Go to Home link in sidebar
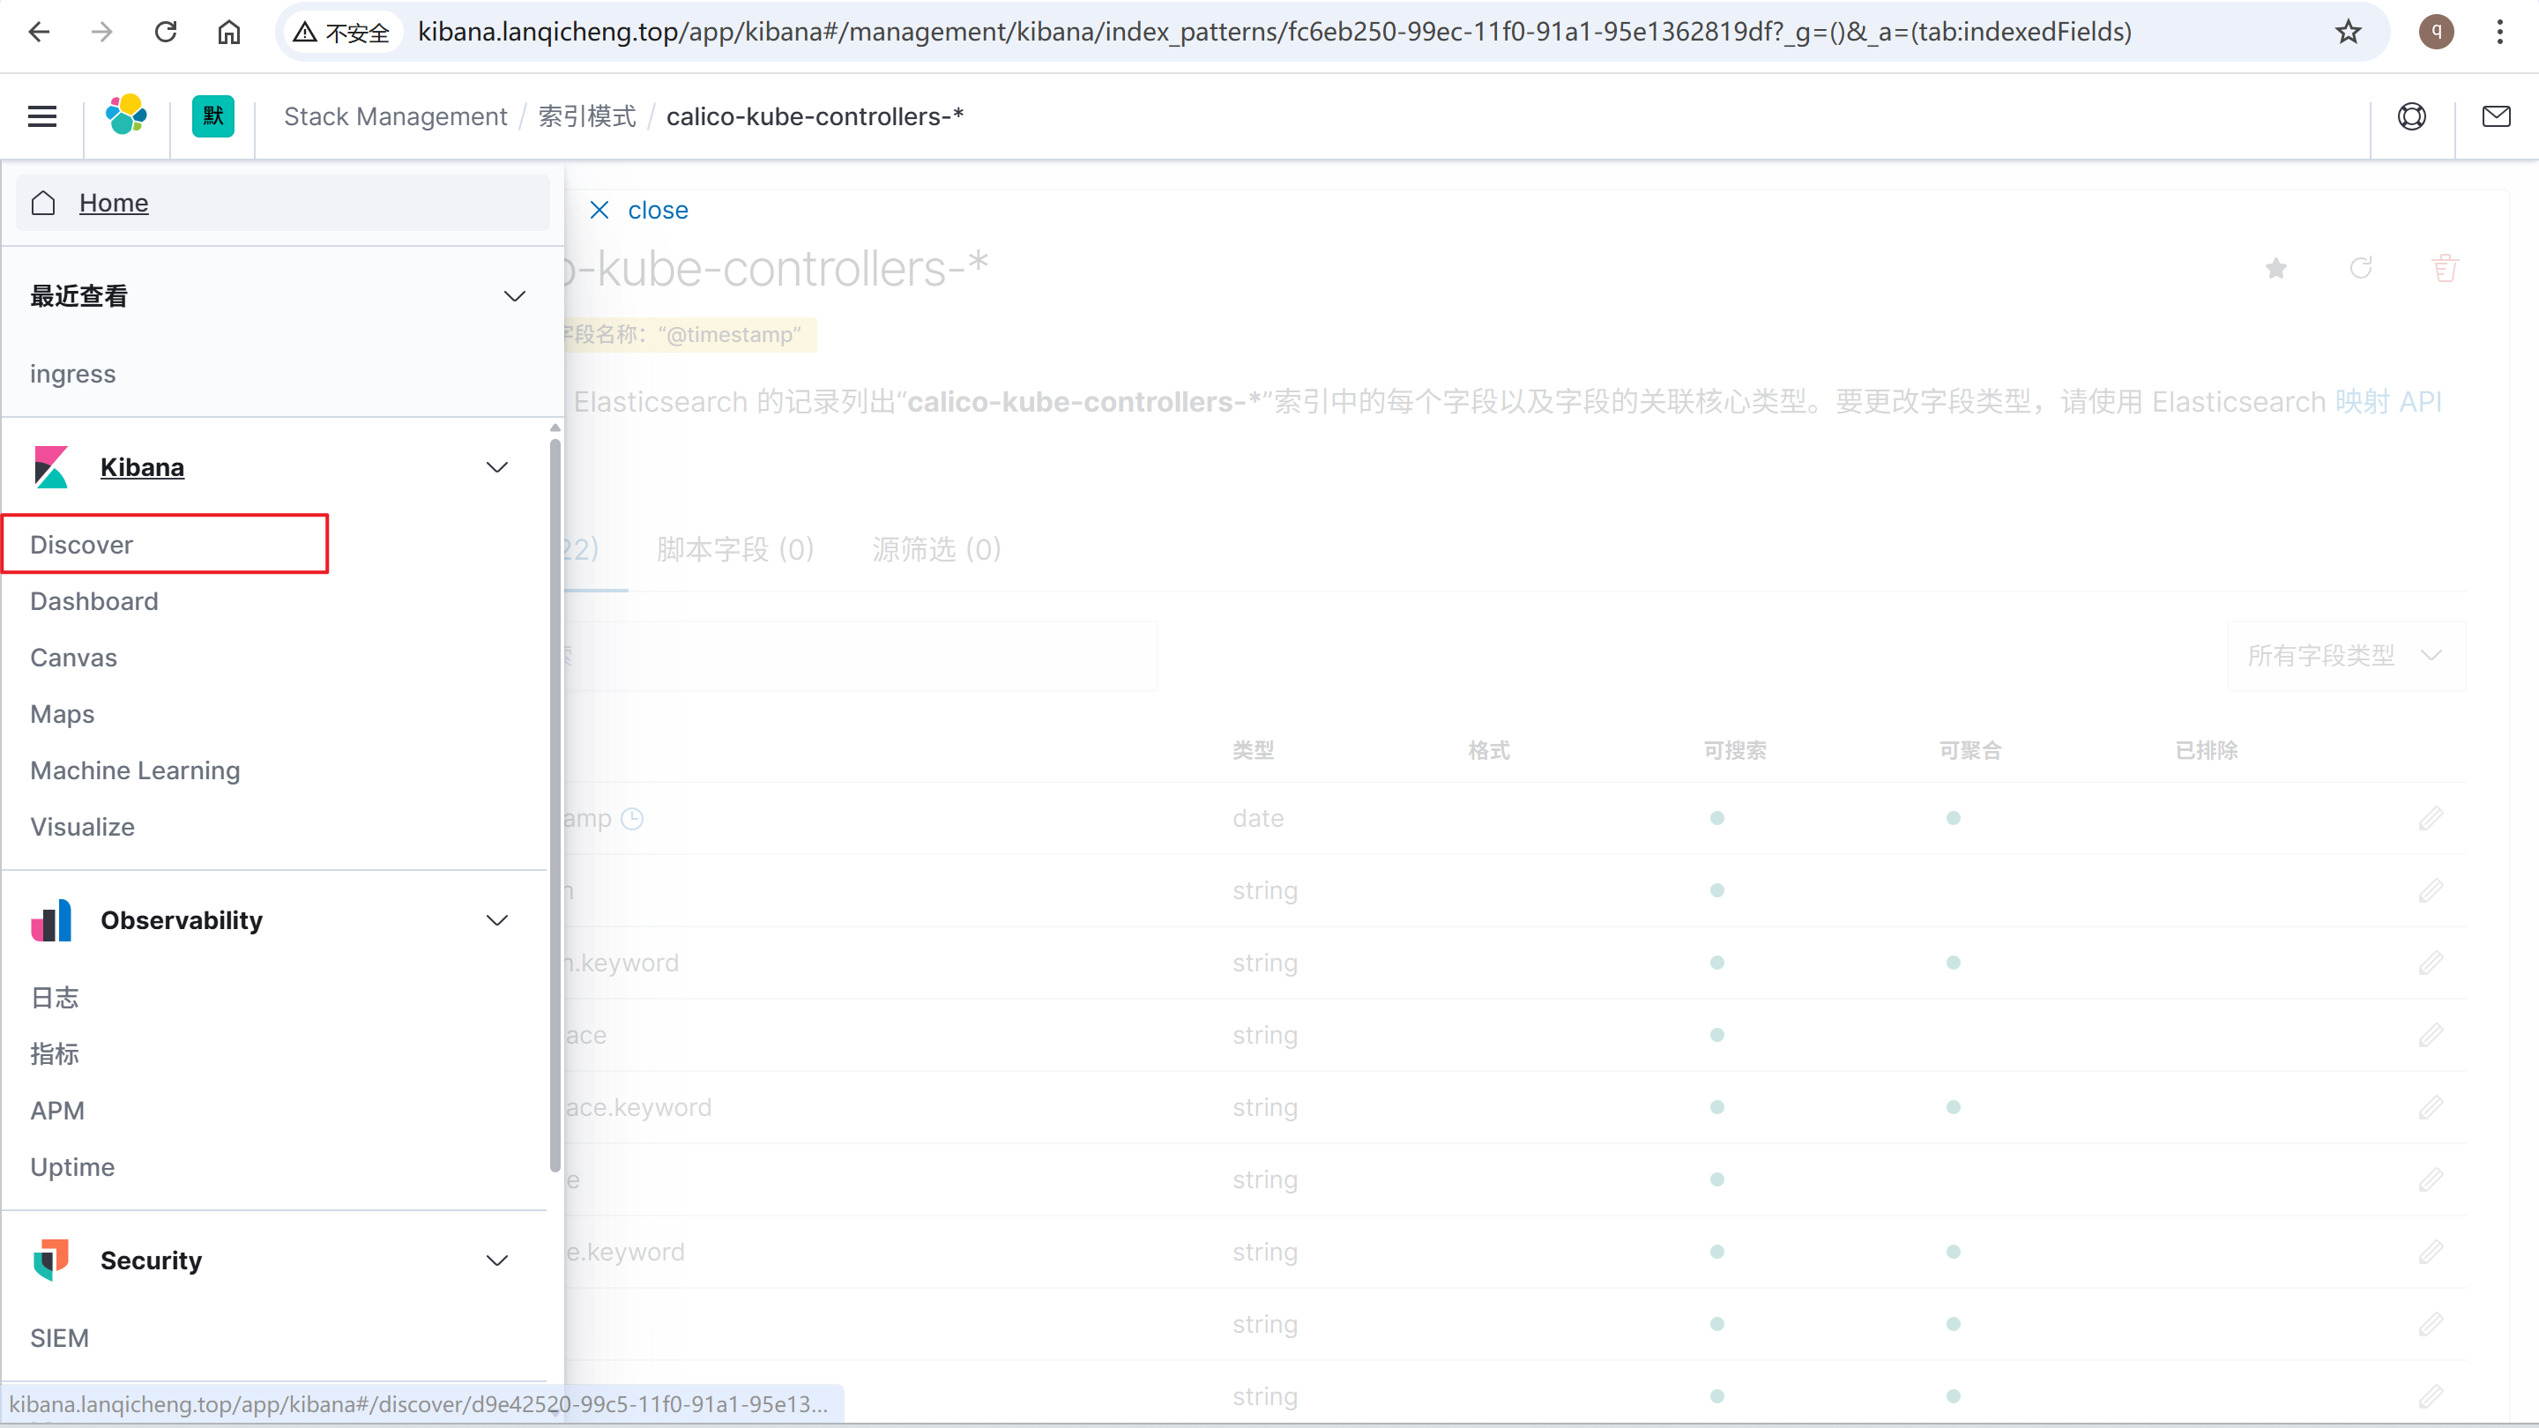Screen dimensions: 2539x1428 click(x=114, y=203)
